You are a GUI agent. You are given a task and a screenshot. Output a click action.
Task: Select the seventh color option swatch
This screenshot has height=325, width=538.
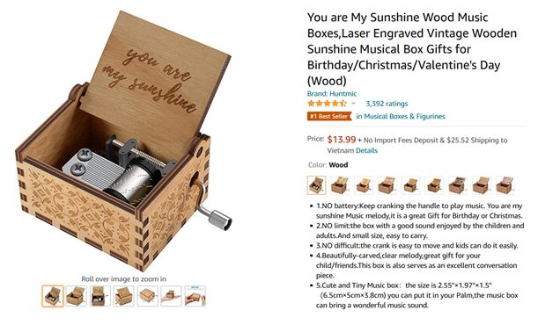458,185
